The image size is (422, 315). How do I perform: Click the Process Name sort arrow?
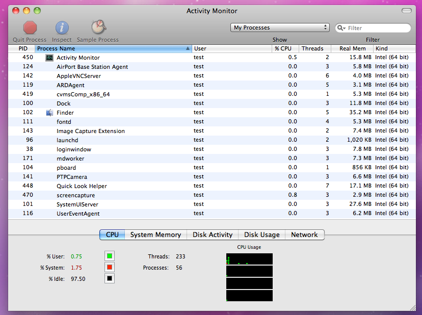188,48
